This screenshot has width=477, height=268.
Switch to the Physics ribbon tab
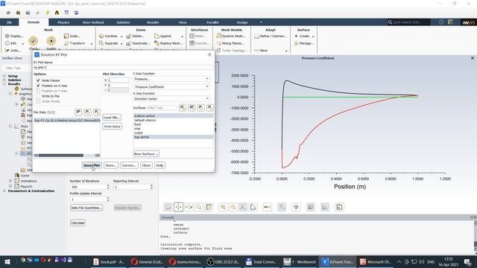[63, 22]
